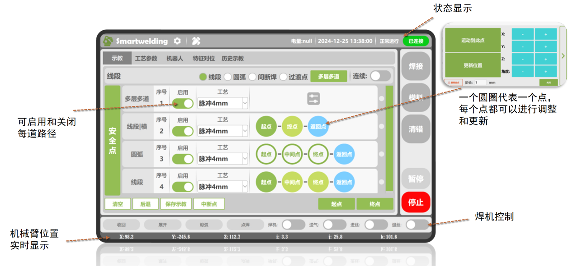Select the blue 返回点 circle in row 2
The height and width of the screenshot is (266, 573).
(318, 127)
